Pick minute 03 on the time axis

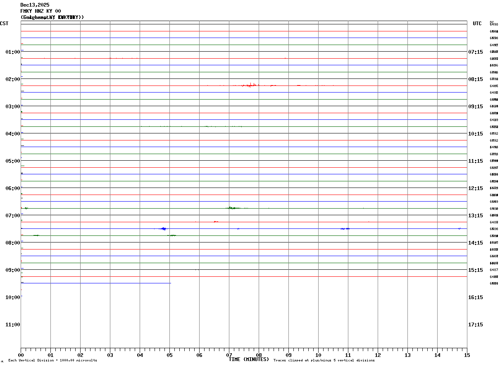coord(110,355)
